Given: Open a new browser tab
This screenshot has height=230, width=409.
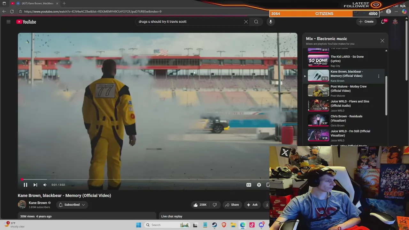Looking at the screenshot, I should [64, 3].
